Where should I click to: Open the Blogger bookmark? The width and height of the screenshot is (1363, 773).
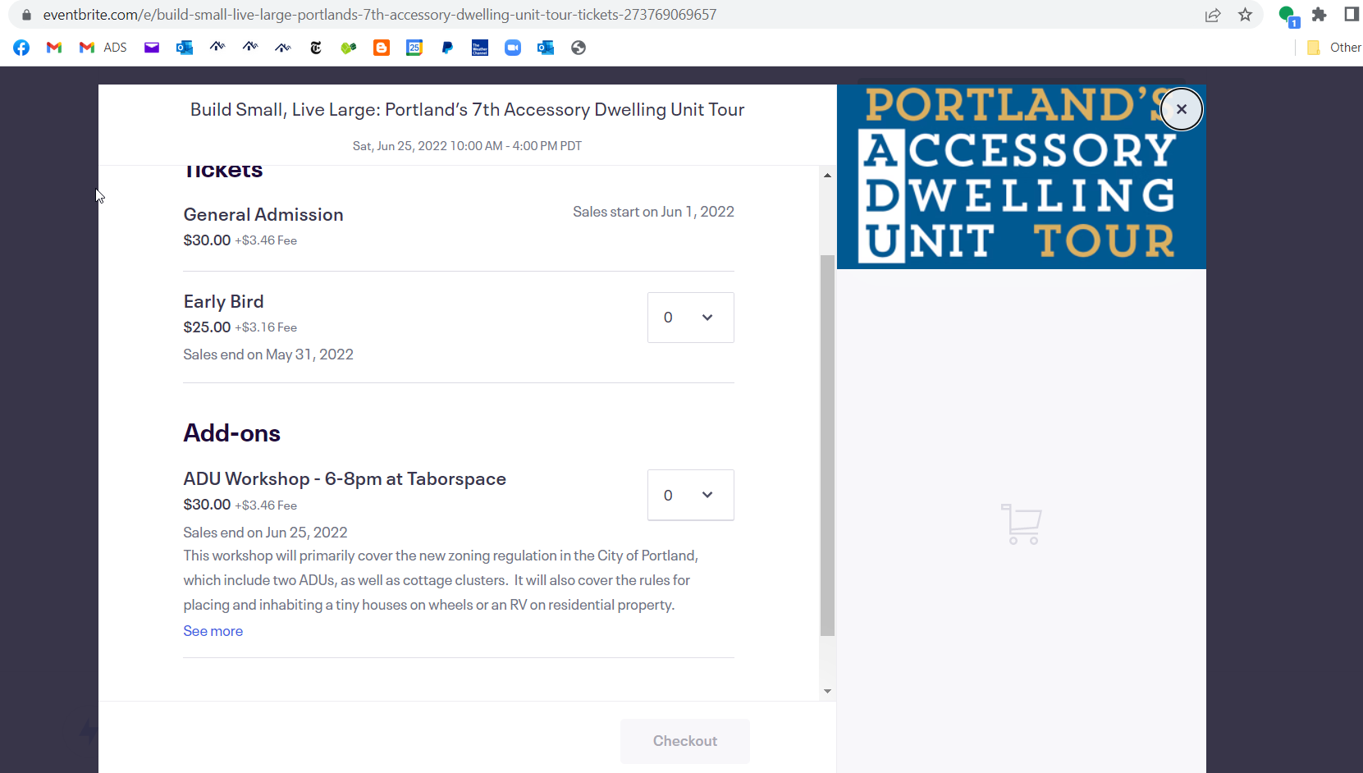[382, 48]
